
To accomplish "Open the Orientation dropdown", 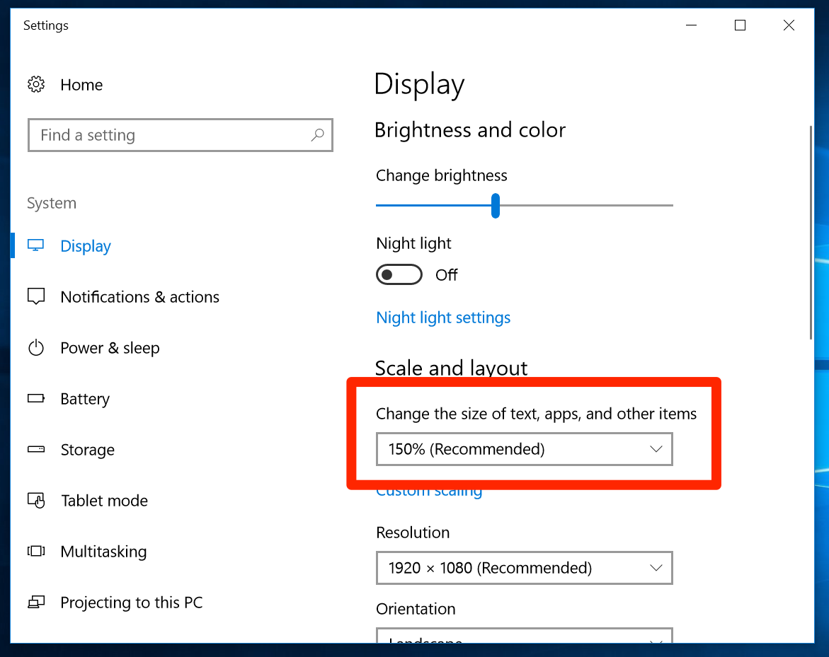I will coord(525,635).
